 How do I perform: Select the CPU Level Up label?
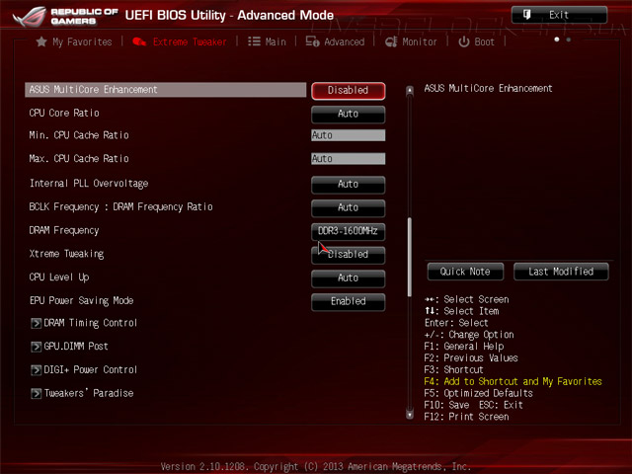tap(59, 277)
